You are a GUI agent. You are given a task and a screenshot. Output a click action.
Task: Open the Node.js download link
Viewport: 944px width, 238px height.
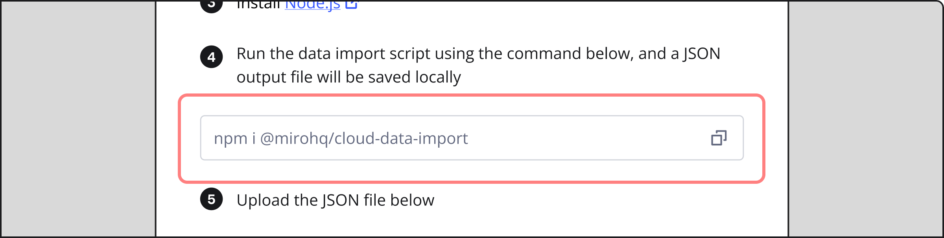tap(312, 5)
